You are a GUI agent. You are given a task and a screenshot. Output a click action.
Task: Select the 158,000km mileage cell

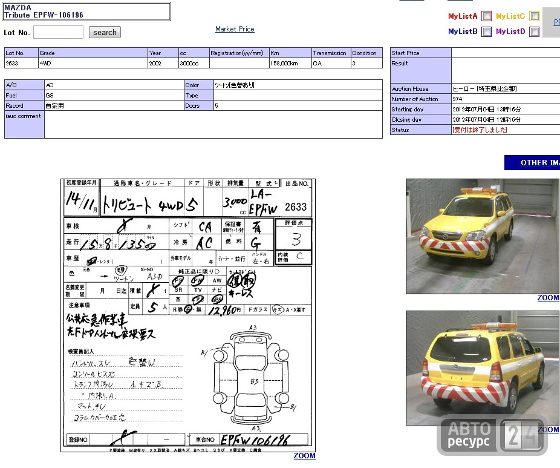point(290,64)
